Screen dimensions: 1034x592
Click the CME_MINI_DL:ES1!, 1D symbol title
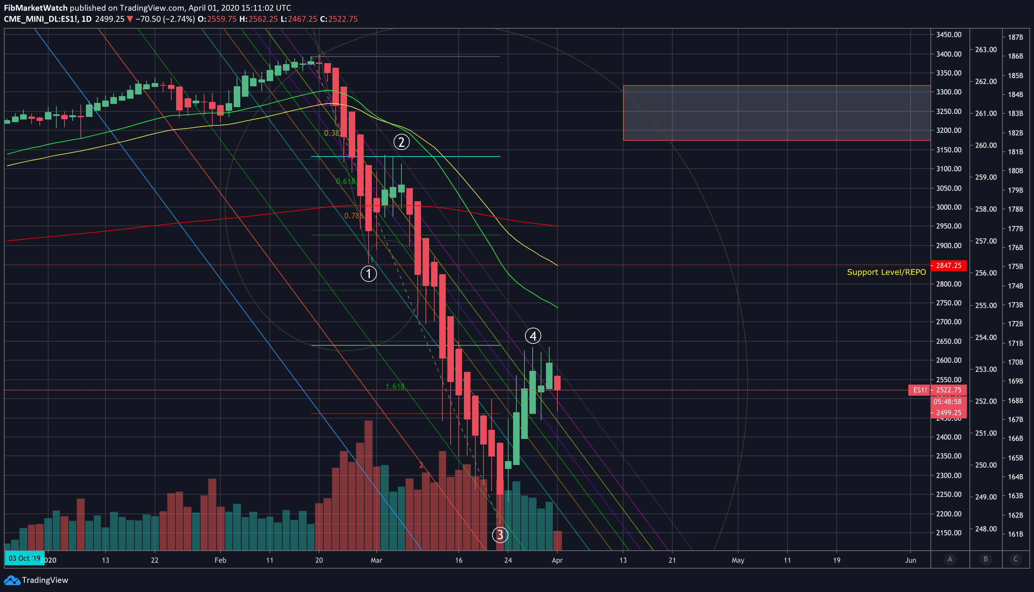pos(48,19)
